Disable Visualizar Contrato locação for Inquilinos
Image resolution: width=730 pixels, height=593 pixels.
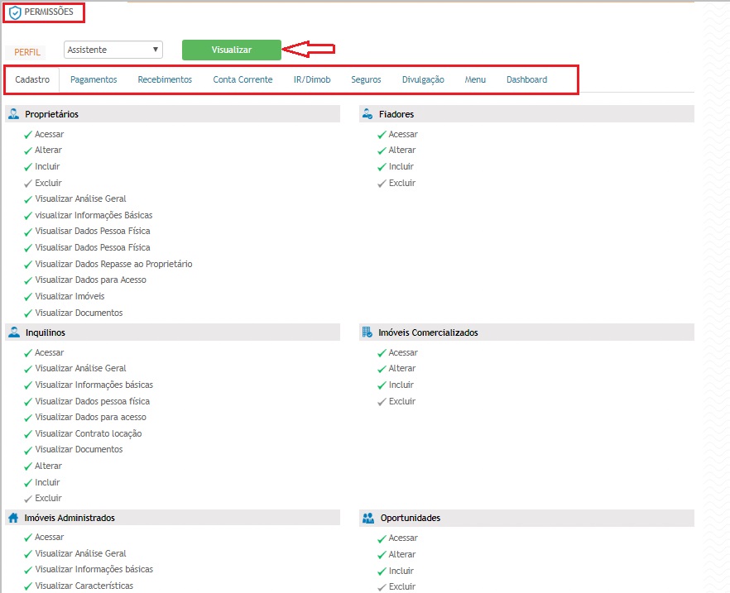tap(28, 433)
